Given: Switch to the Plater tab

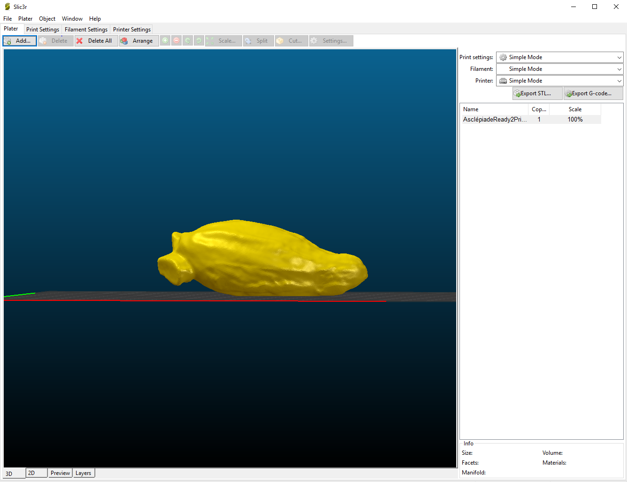Looking at the screenshot, I should coord(11,29).
